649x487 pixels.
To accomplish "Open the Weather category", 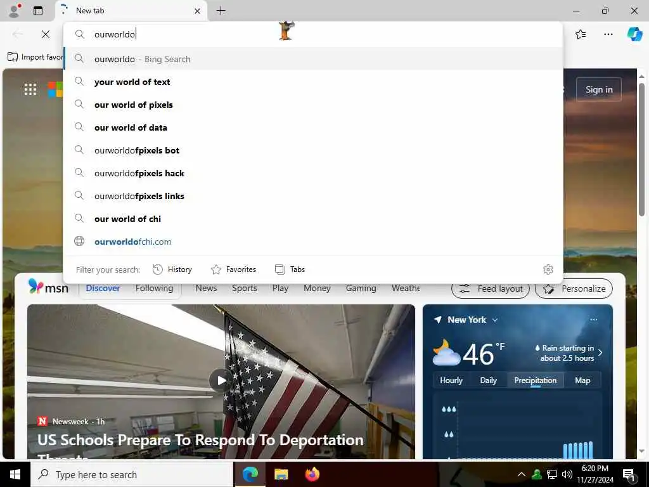I will (x=406, y=289).
